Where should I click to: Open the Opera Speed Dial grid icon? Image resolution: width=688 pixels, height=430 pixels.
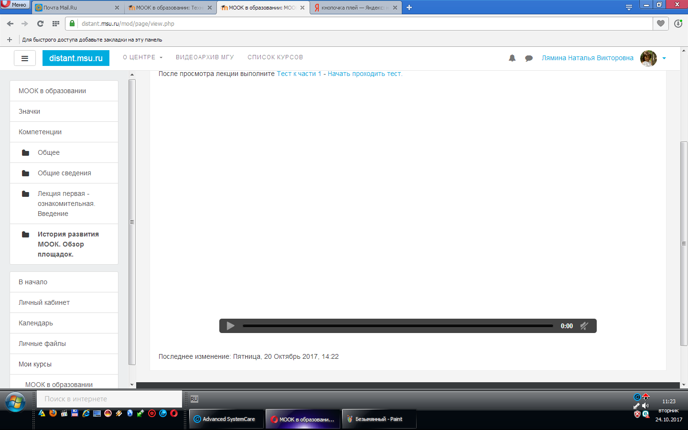56,23
